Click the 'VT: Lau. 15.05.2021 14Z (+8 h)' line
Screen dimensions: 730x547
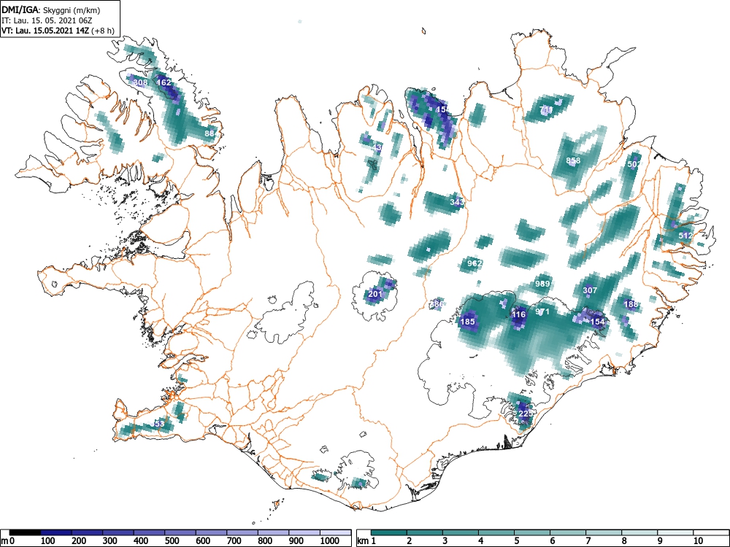tap(58, 31)
